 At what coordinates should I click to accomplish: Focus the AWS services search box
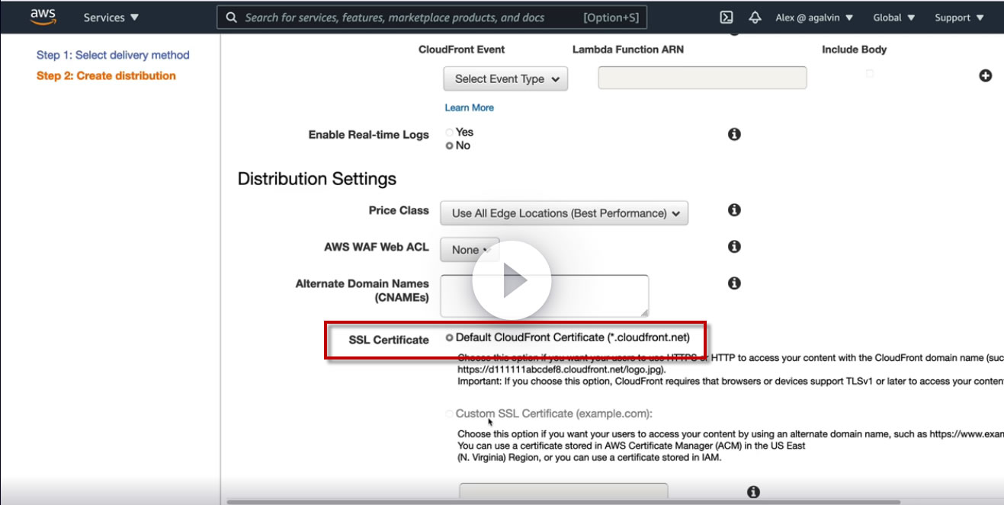pyautogui.click(x=432, y=18)
